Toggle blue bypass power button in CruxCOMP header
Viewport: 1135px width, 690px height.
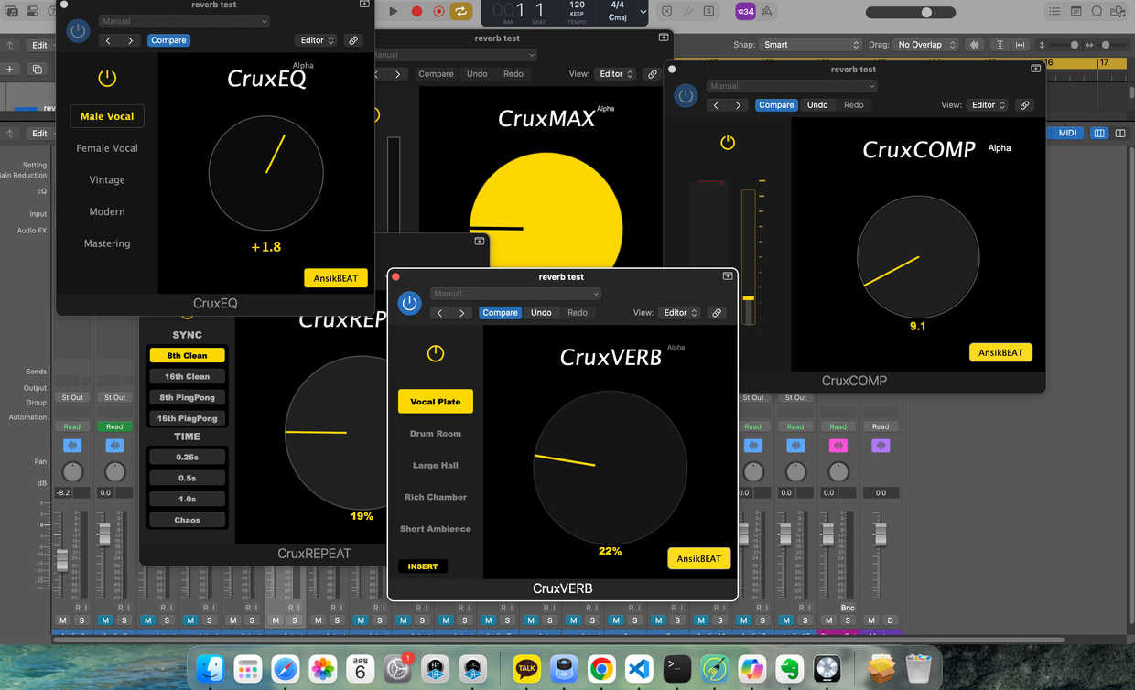(x=686, y=95)
